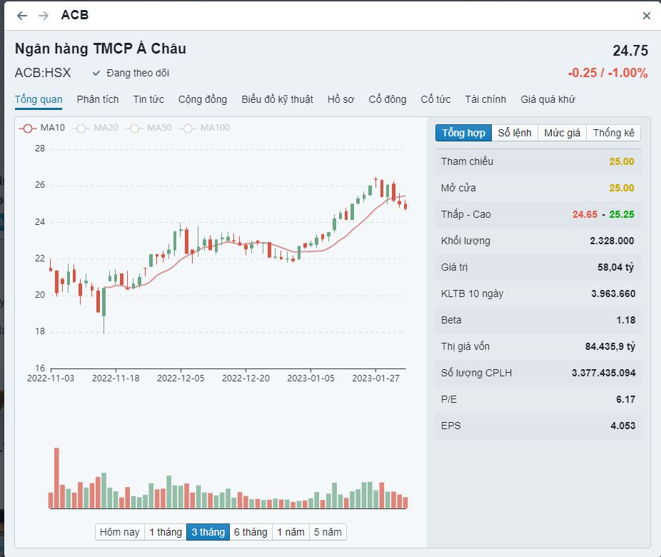Image resolution: width=661 pixels, height=557 pixels.
Task: Open the 'Phân tích' tab
Action: pos(98,99)
